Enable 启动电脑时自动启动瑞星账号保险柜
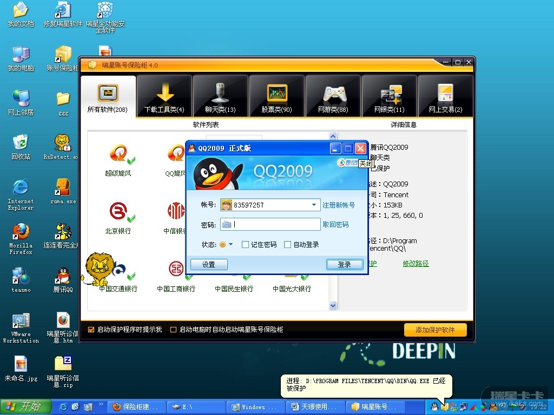Viewport: 554px width, 415px height. click(174, 330)
